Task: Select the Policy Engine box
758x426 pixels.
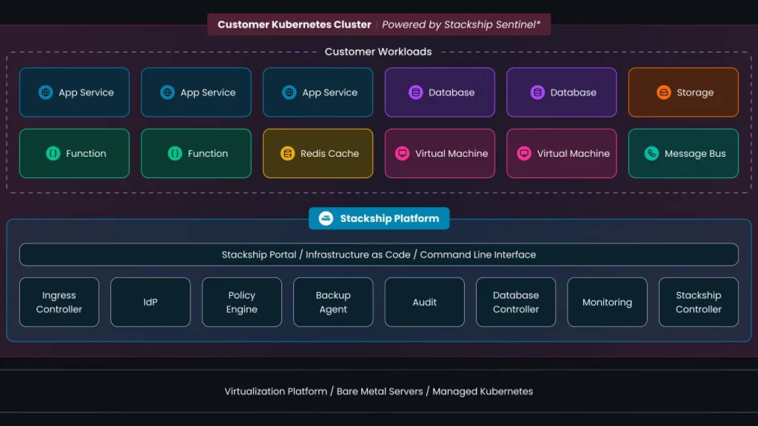Action: pos(242,302)
